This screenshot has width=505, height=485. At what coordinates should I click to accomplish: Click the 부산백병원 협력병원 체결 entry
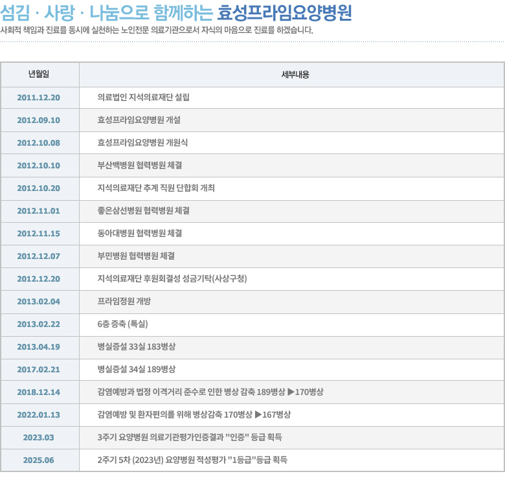[139, 165]
